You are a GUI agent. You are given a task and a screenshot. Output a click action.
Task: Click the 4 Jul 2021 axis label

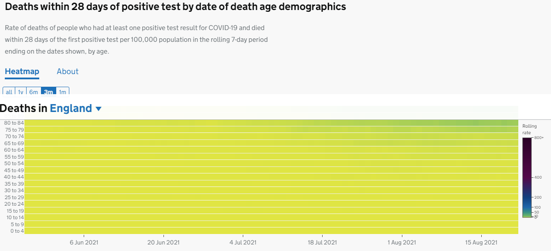click(243, 243)
